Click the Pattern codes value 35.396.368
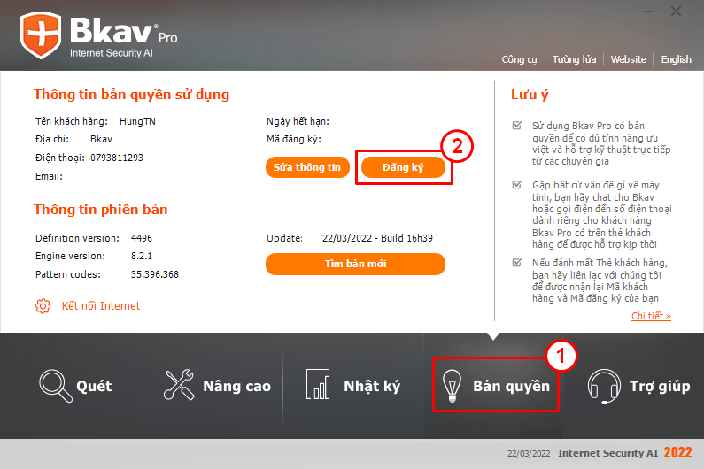 (x=154, y=274)
